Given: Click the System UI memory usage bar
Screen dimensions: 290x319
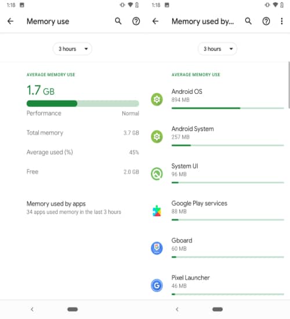Looking at the screenshot, I should (x=228, y=183).
